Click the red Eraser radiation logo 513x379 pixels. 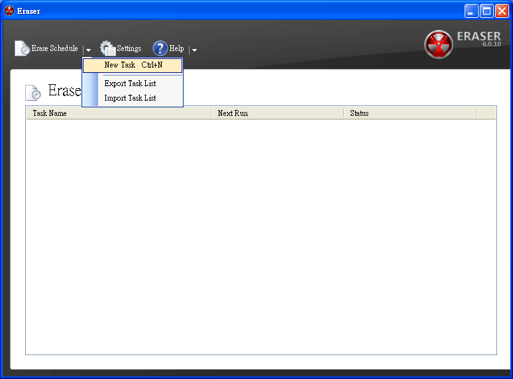click(438, 44)
